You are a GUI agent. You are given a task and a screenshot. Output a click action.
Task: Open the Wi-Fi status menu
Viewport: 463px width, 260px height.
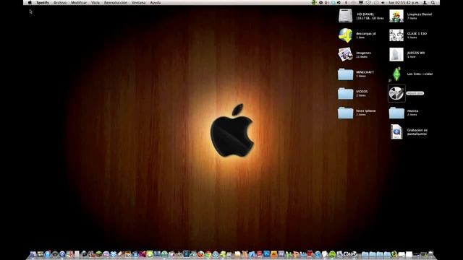tap(368, 3)
